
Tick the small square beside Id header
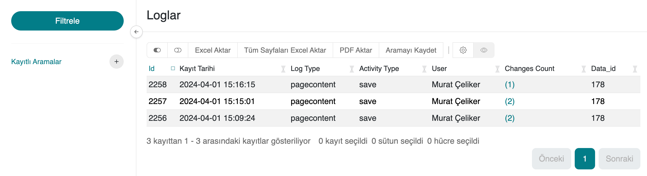pos(173,68)
